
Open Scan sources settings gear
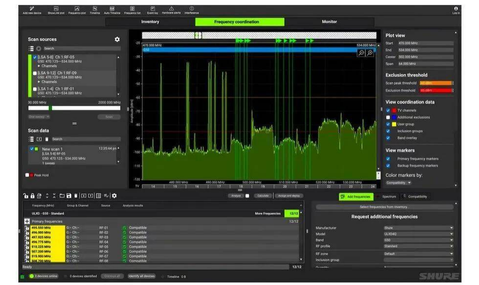[x=117, y=39]
